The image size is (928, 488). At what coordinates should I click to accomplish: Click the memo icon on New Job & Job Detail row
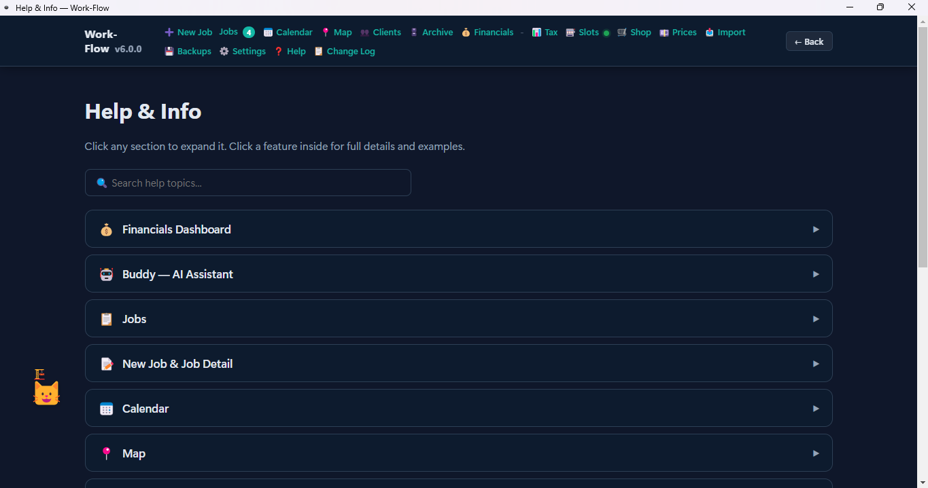coord(106,364)
